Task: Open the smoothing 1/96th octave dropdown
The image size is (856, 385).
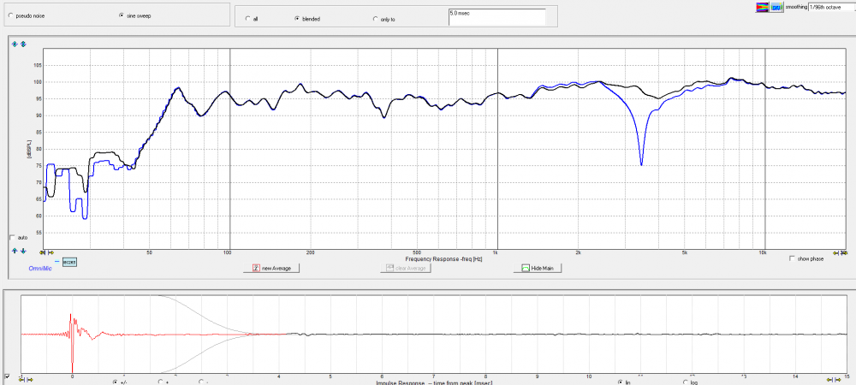Action: 830,7
